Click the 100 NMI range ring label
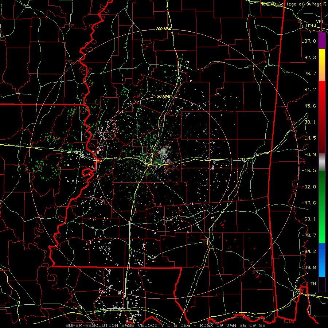The image size is (328, 328). 164,29
